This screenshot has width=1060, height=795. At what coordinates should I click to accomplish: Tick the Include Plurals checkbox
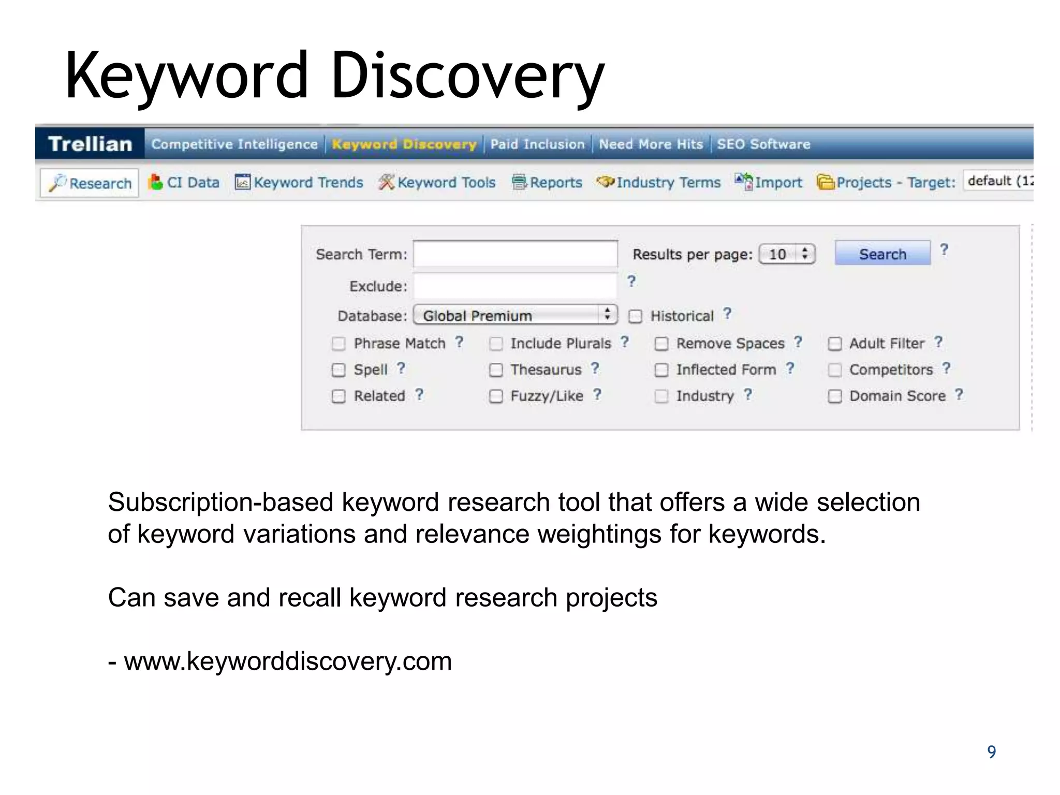coord(496,344)
